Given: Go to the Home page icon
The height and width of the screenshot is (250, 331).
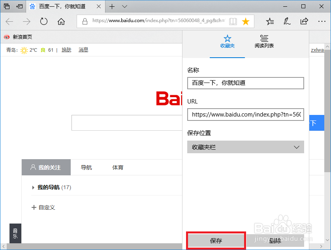Looking at the screenshot, I should 61,22.
